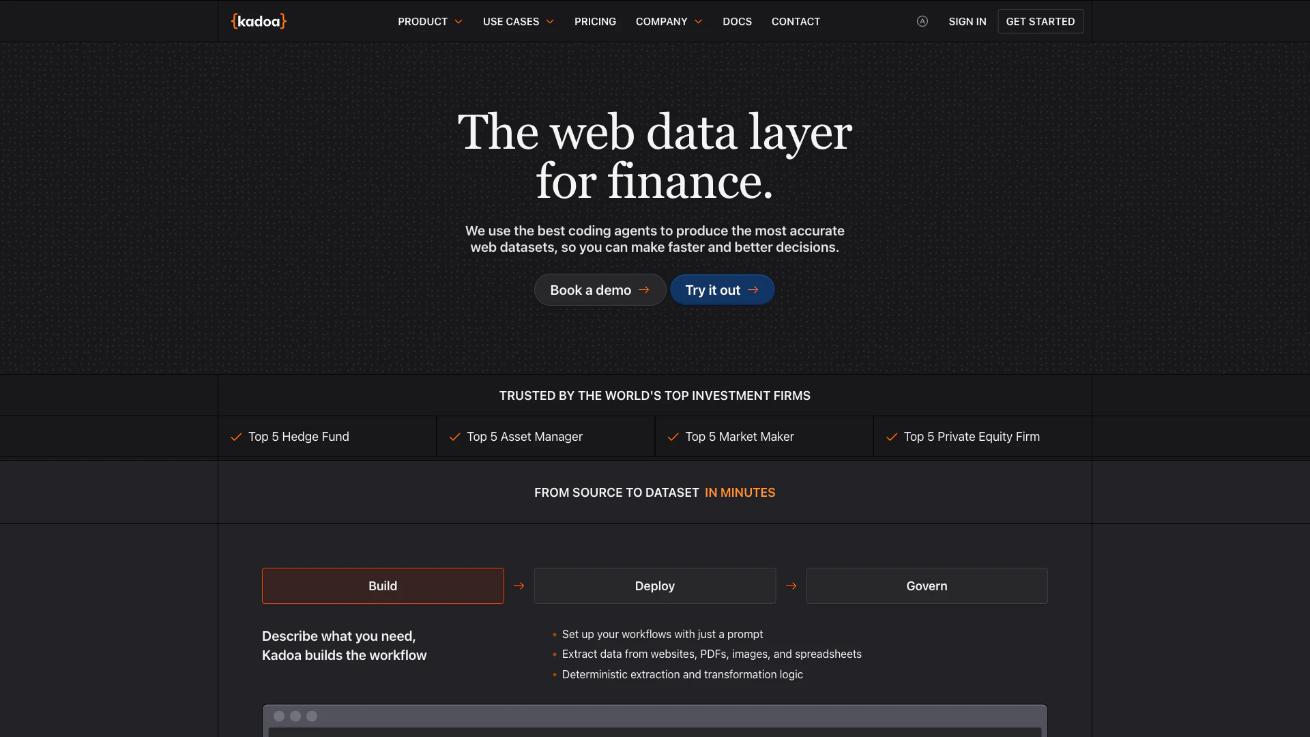
Task: Open the Use Cases dropdown
Action: (x=518, y=21)
